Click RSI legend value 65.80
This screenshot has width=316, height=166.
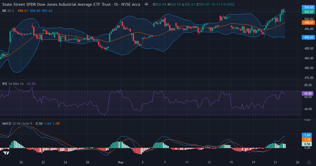tap(31, 84)
